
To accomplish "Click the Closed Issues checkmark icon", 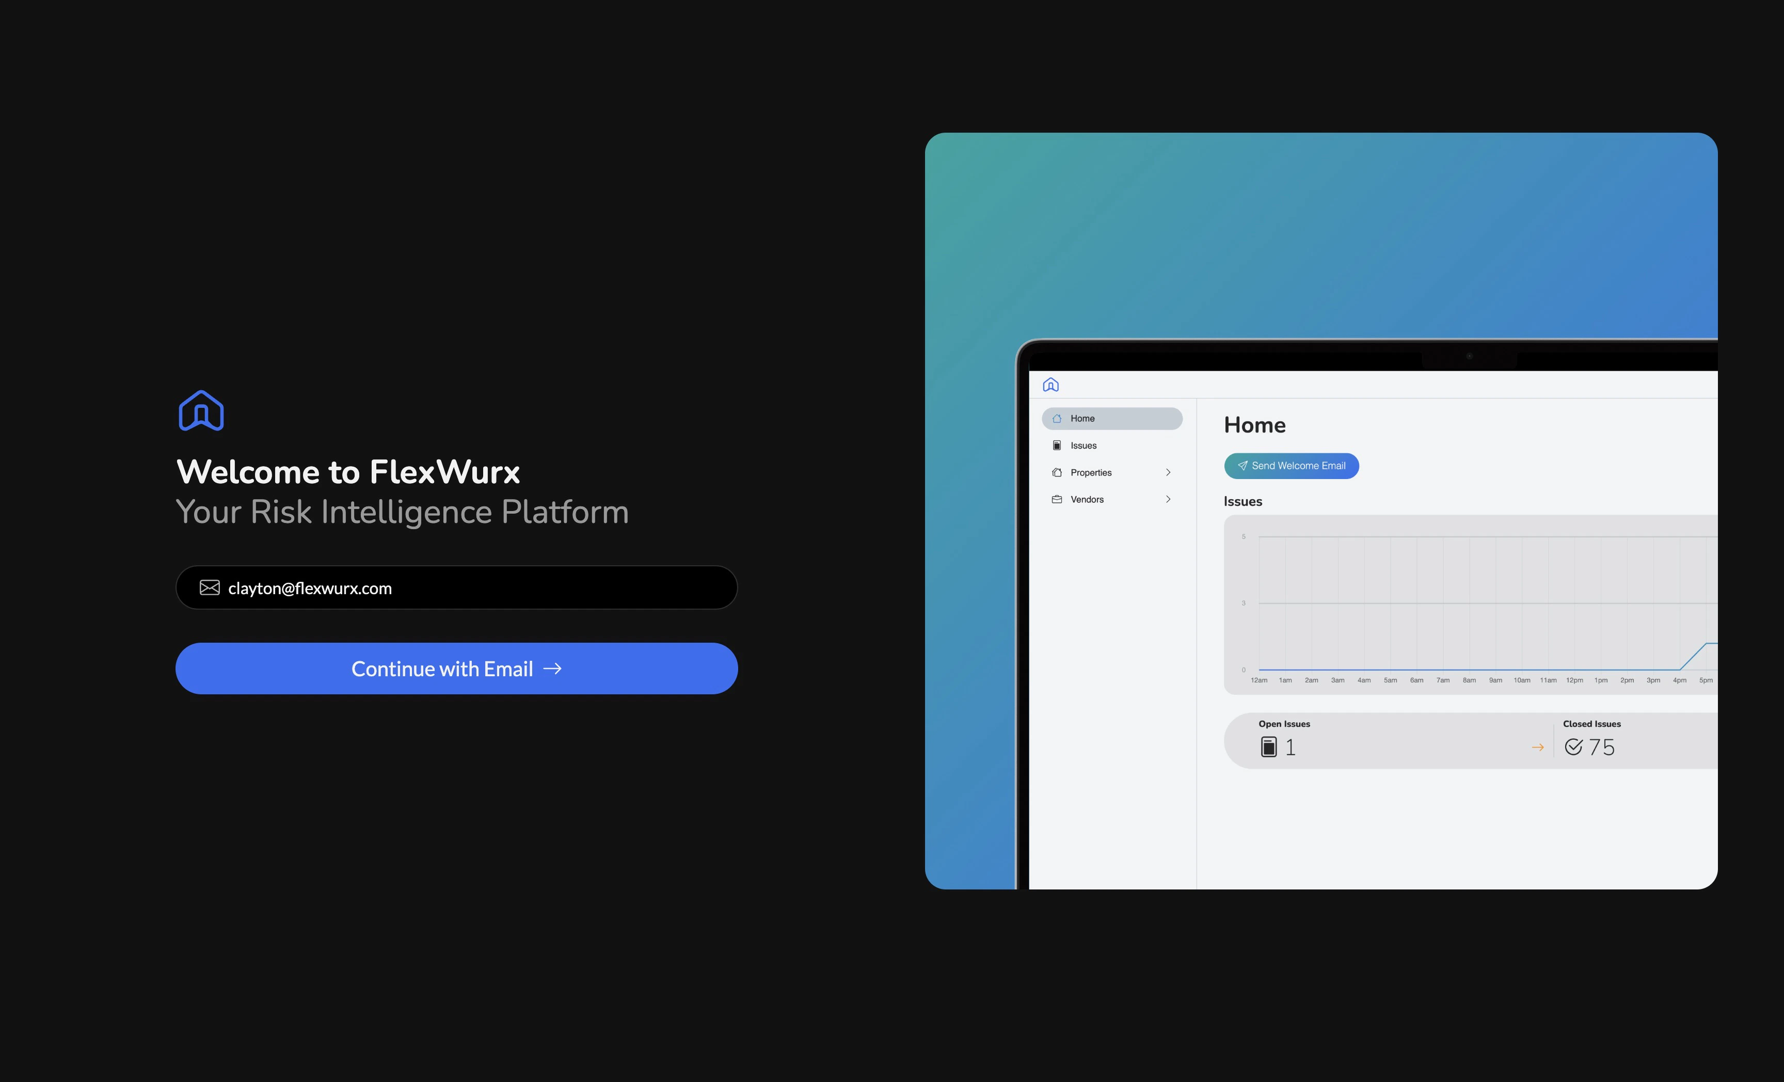I will (1573, 746).
